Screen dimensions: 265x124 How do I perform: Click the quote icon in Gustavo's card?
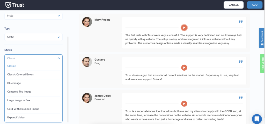click(x=241, y=62)
